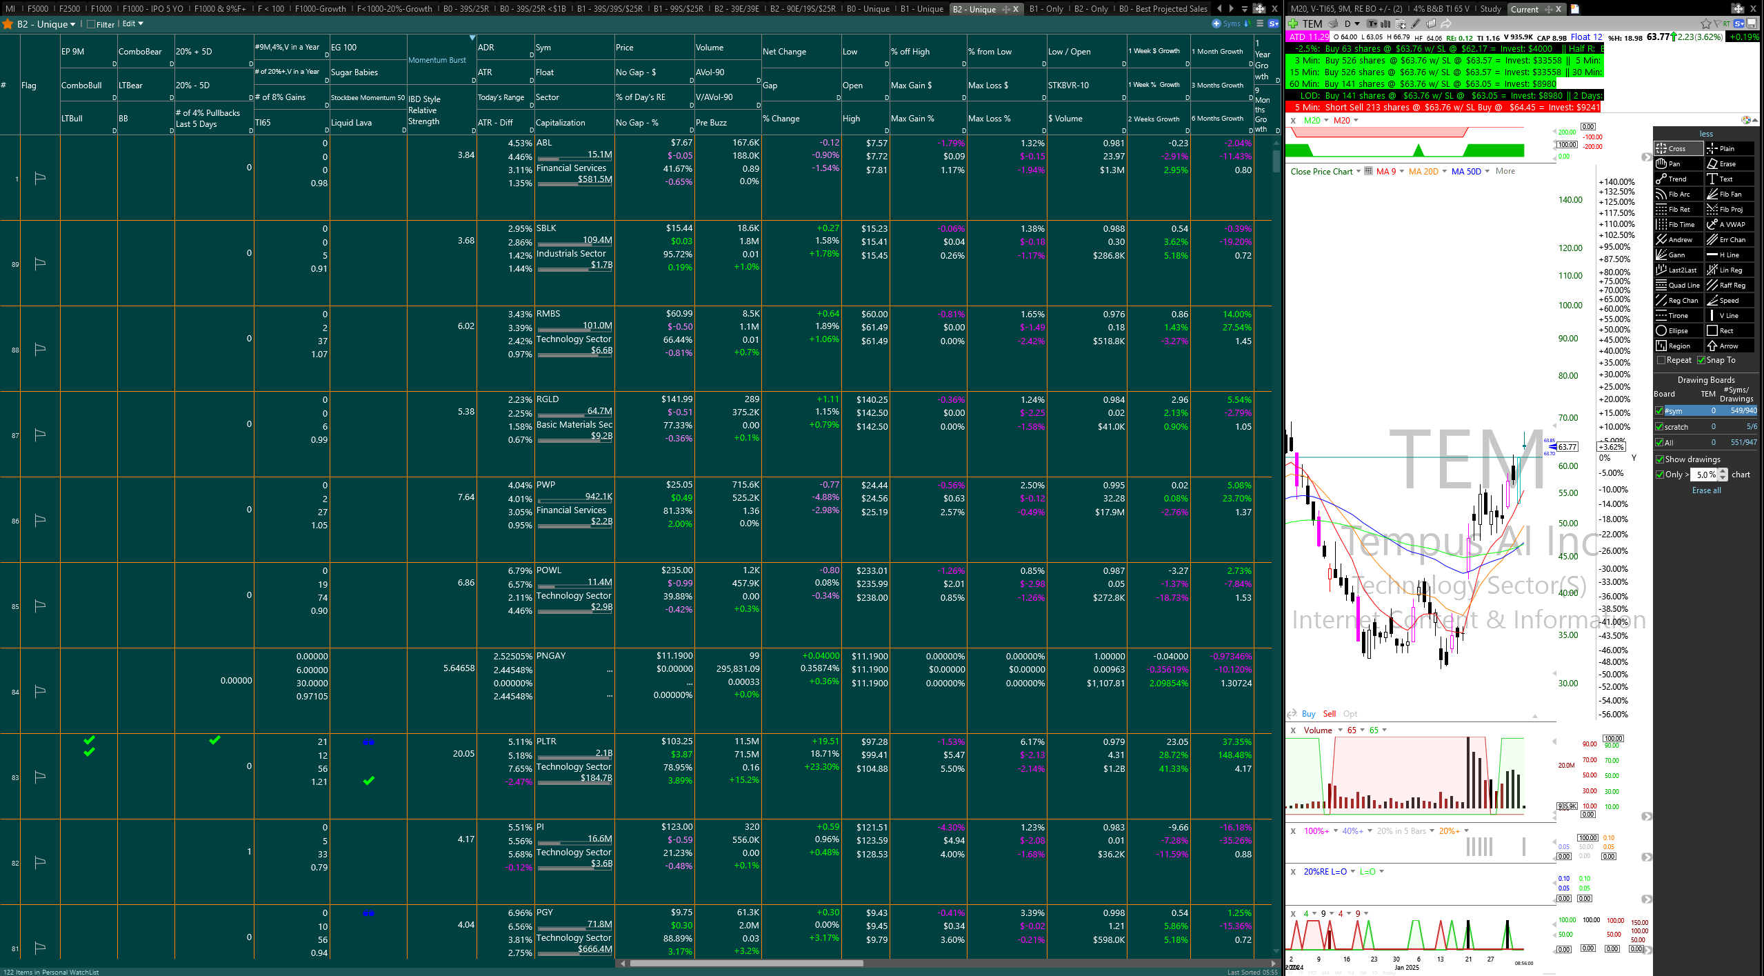This screenshot has width=1764, height=976.
Task: Click the less link above drawing tools
Action: (x=1706, y=134)
